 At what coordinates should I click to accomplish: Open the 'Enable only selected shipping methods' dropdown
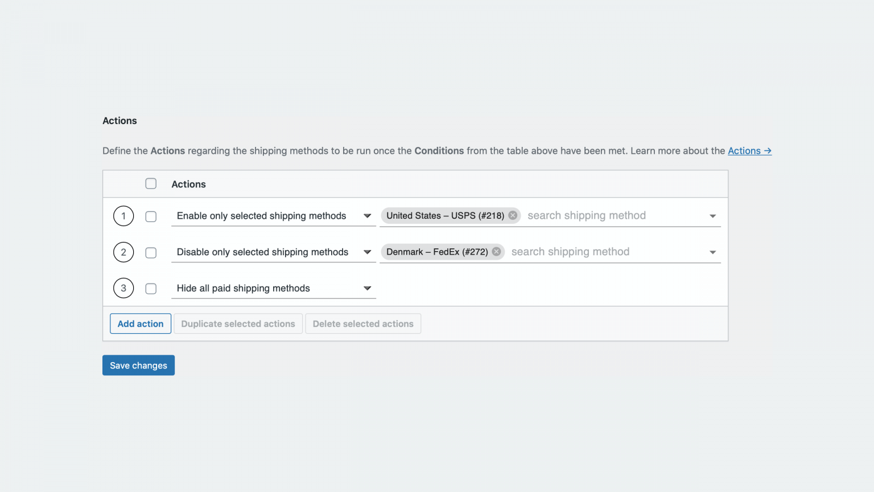coord(368,216)
